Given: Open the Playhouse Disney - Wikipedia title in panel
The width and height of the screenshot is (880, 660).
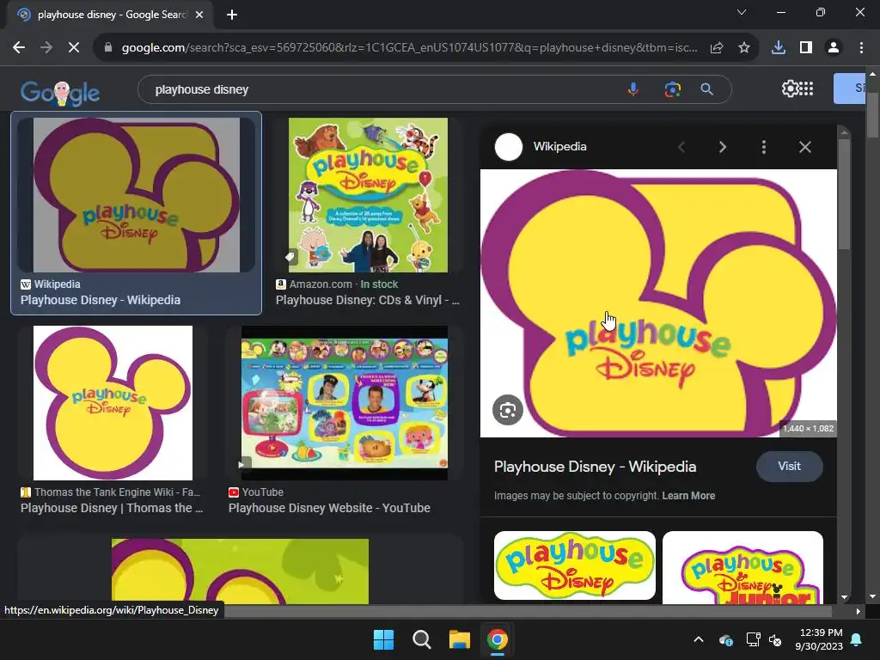Looking at the screenshot, I should 595,467.
